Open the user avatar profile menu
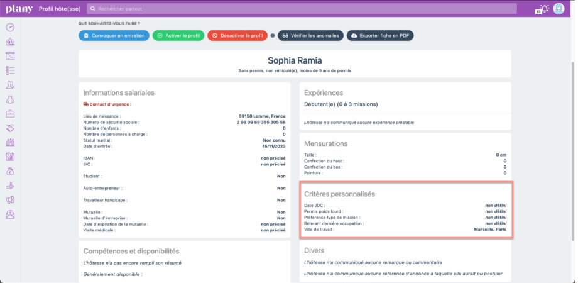578x283 pixels. 558,9
